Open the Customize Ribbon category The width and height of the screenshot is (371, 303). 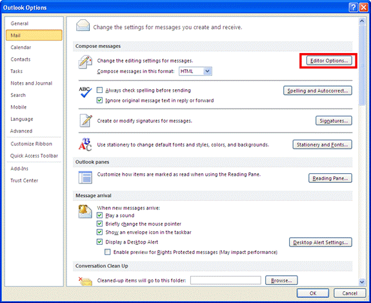coord(34,144)
